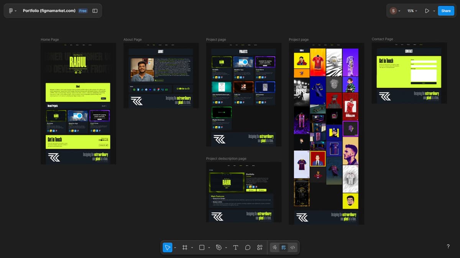The width and height of the screenshot is (460, 258).
Task: Click the Portfolio (figmamarket.com) file name
Action: (49, 11)
